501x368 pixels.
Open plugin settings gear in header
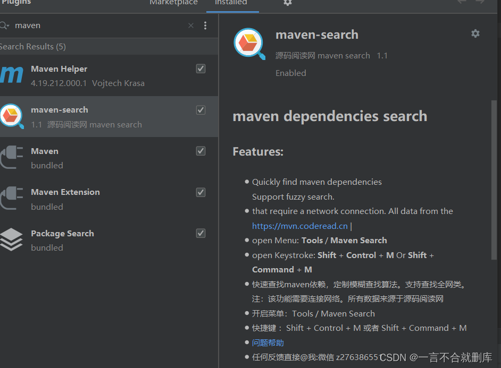click(288, 3)
